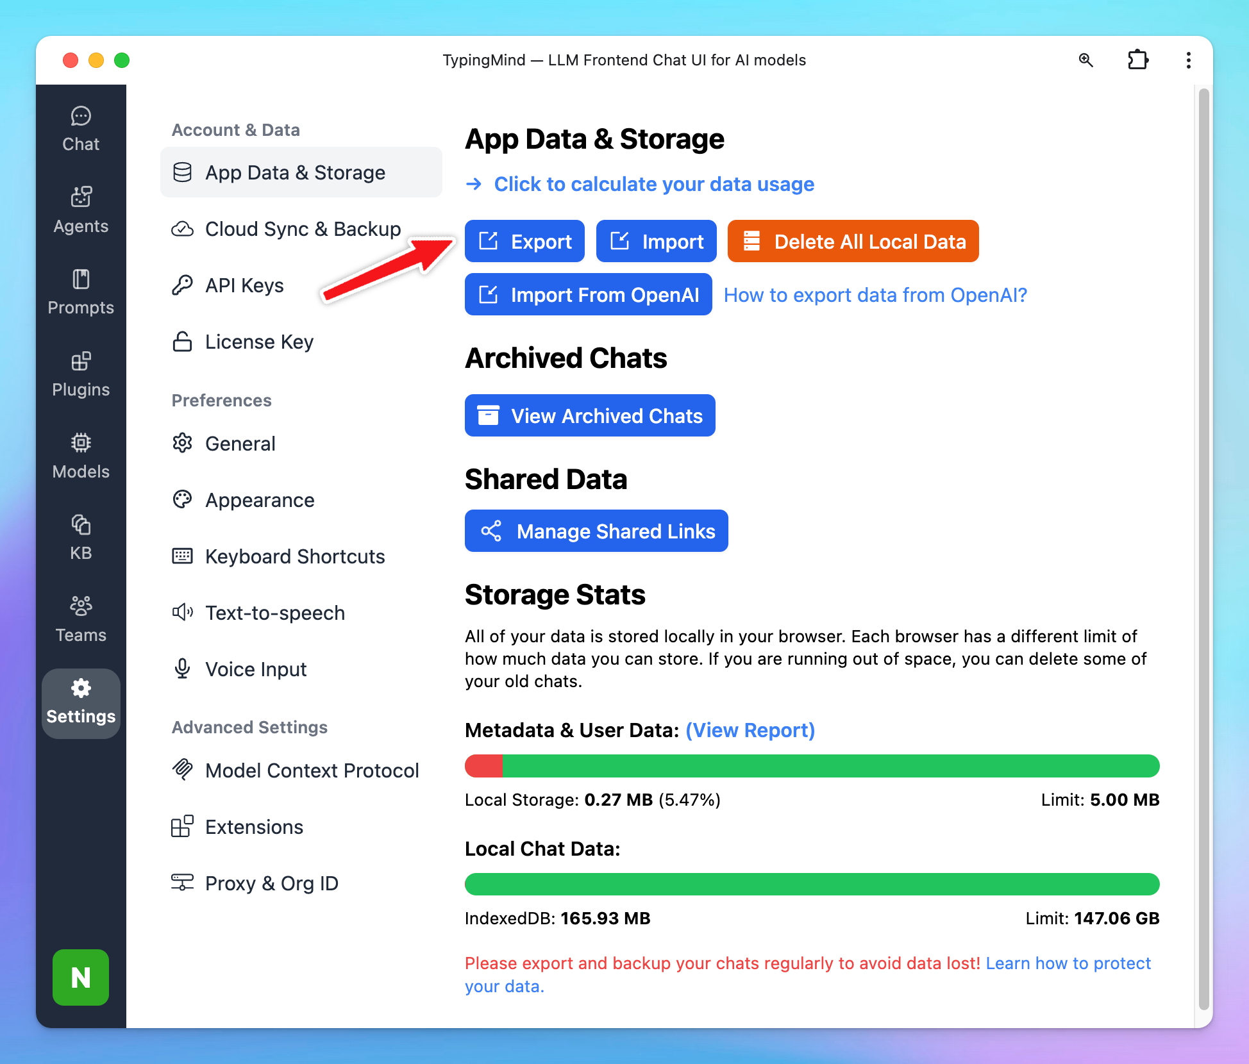Click the green N profile avatar
The width and height of the screenshot is (1249, 1064).
point(81,977)
